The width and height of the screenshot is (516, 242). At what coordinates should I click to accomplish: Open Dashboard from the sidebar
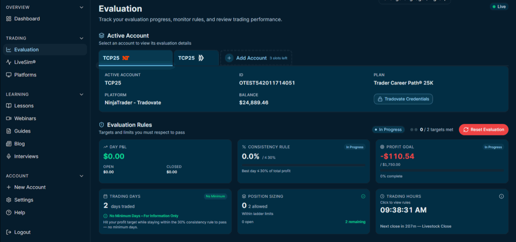point(45,19)
